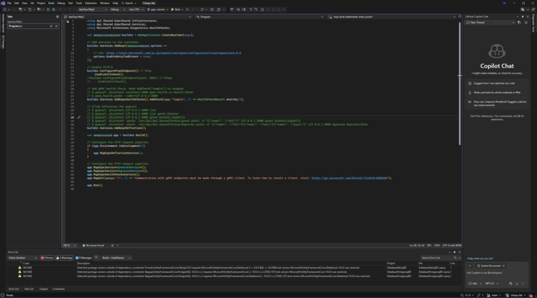Click the Undo arrow icon in toolbar

[60, 9]
